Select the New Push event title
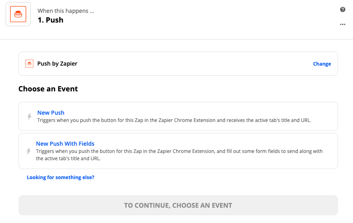Viewport: 353px width, 223px height. coord(51,113)
